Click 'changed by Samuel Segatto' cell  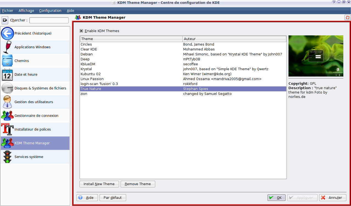pos(207,94)
